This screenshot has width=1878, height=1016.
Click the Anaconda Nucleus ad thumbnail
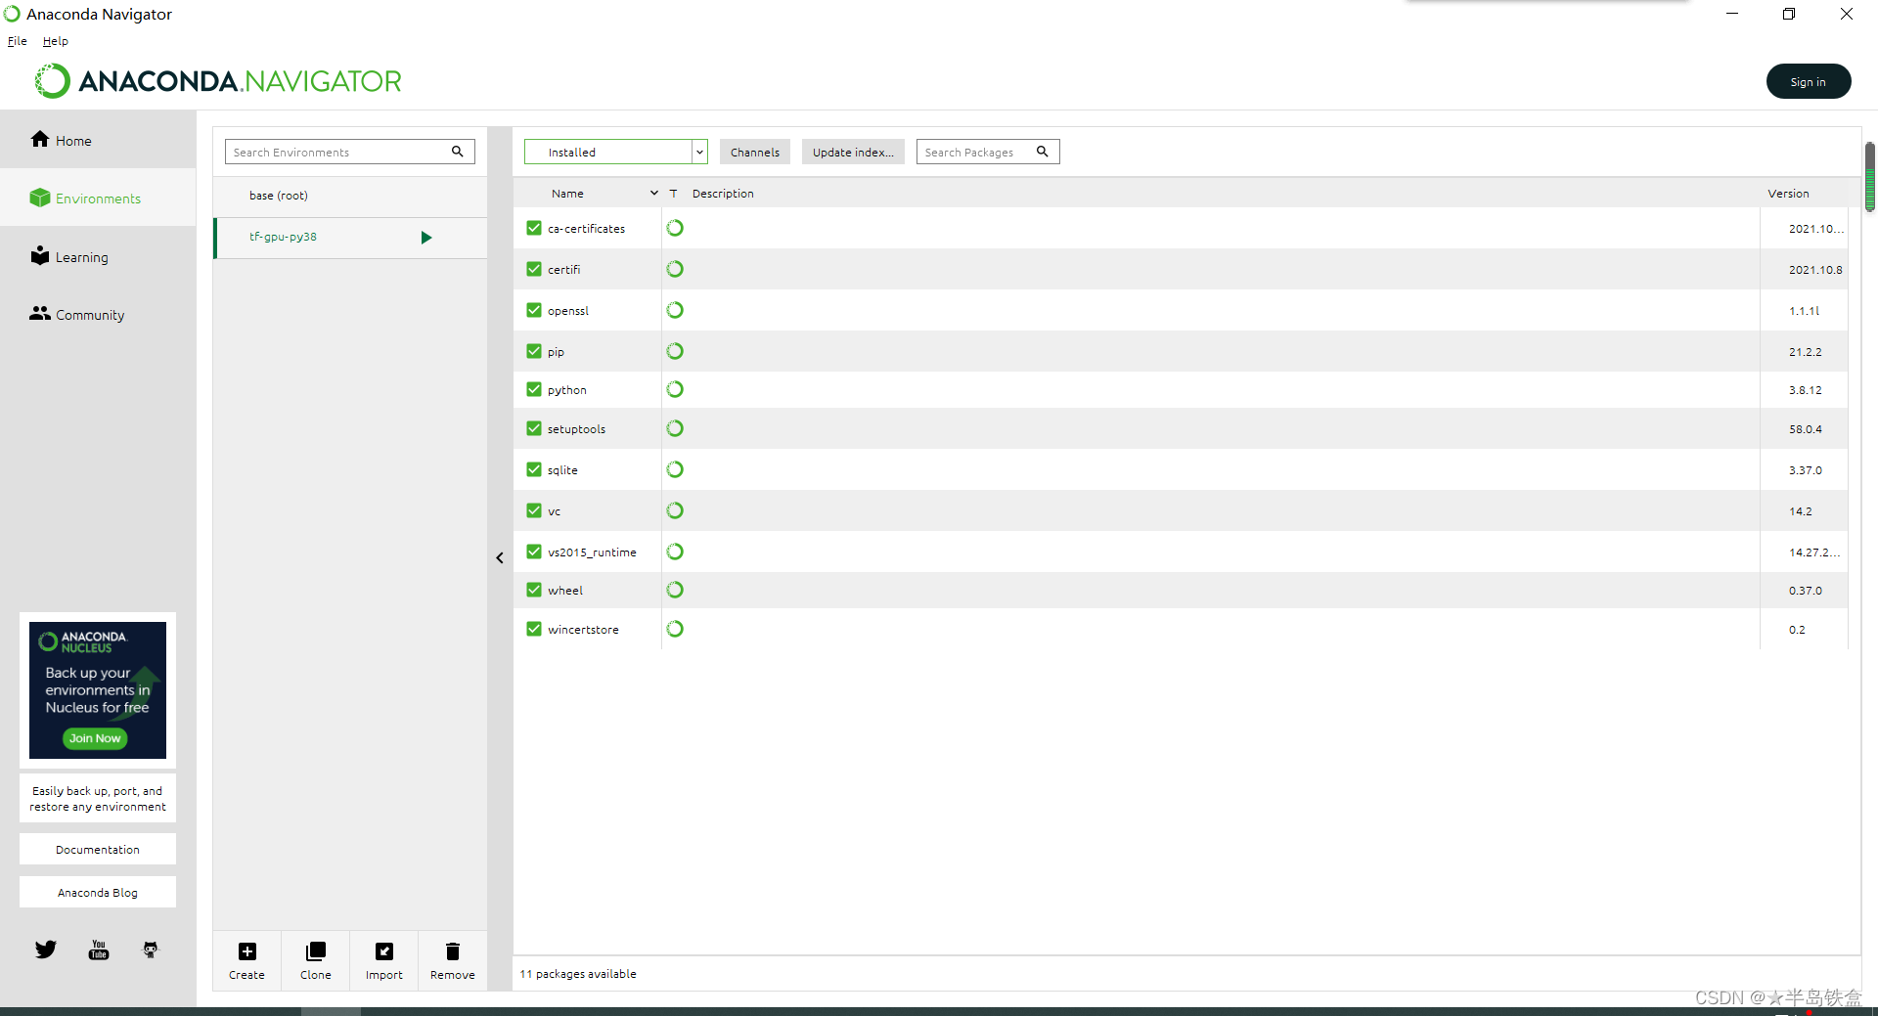(98, 689)
